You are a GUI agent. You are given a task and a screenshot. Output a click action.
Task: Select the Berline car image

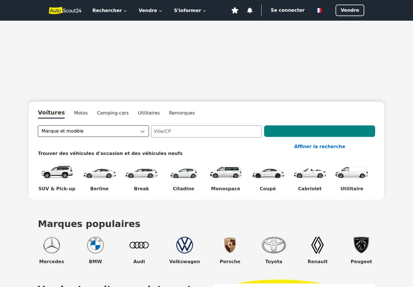(100, 173)
